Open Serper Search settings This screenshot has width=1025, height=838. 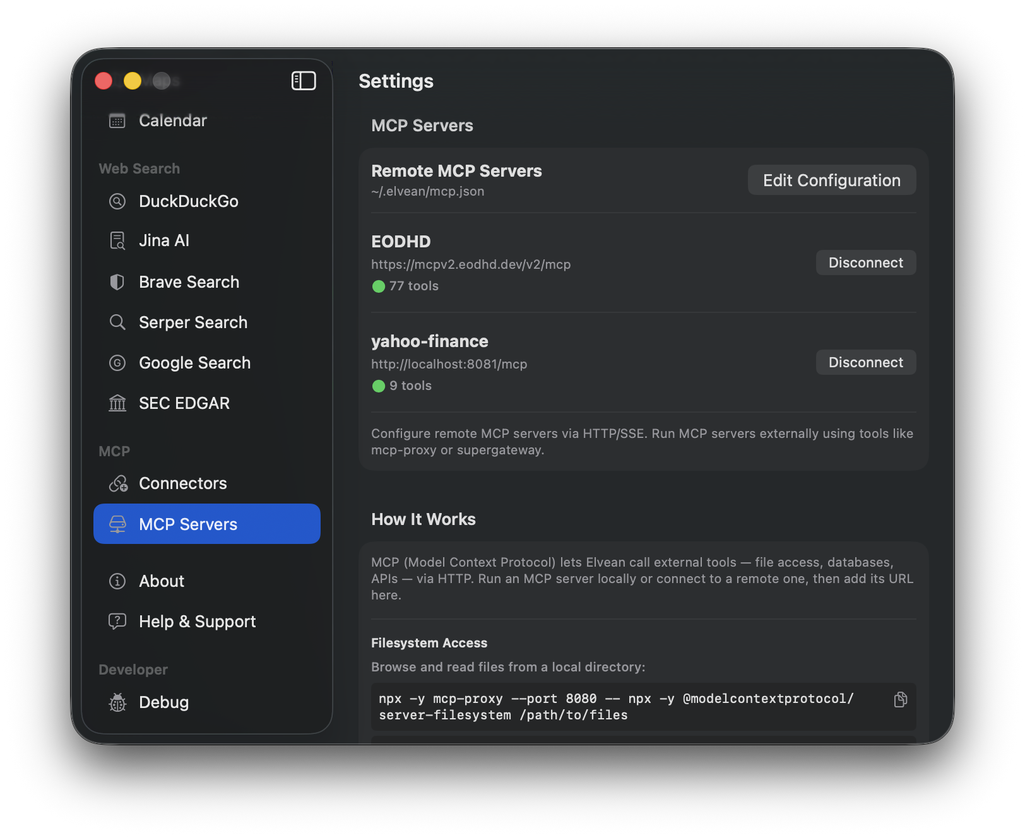click(x=206, y=322)
